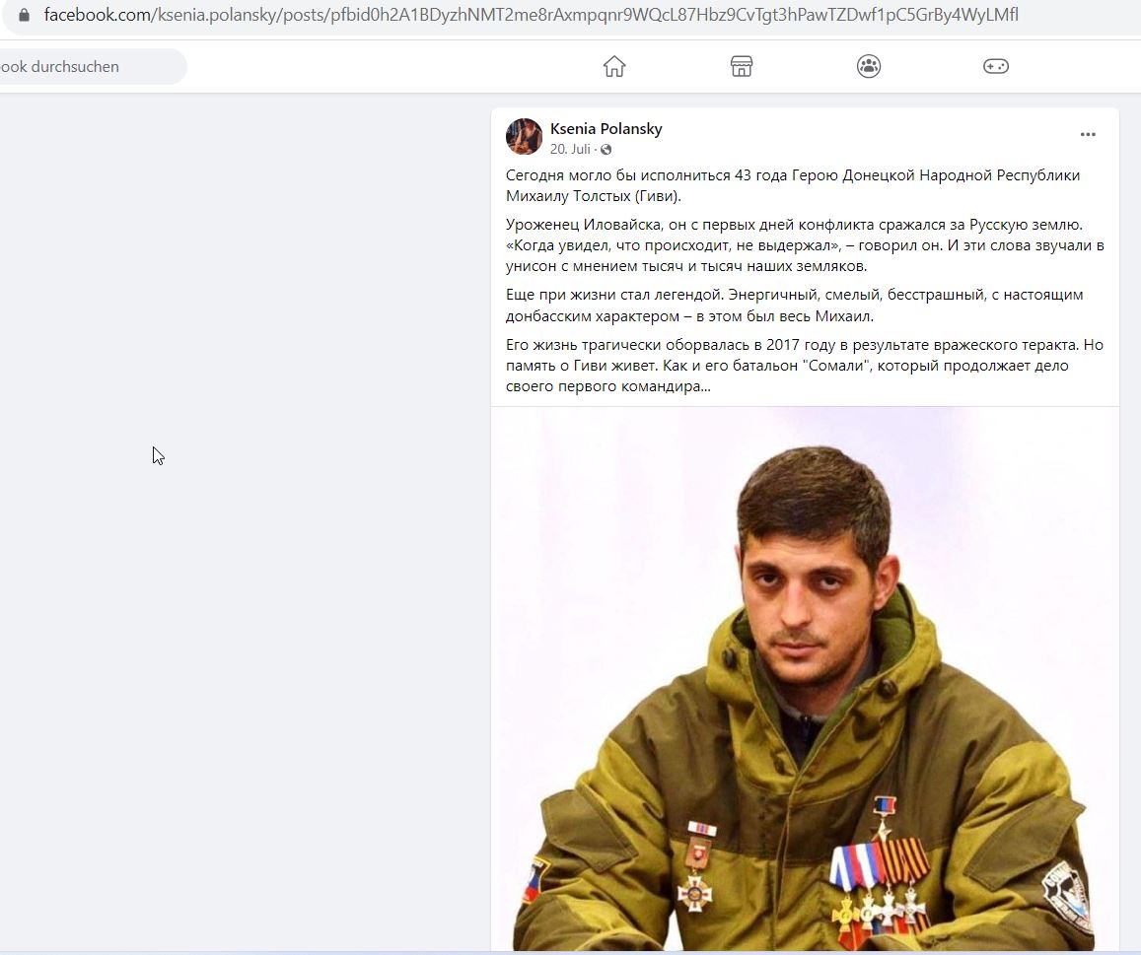1141x955 pixels.
Task: Click the sleeve patch in the photo
Action: point(1067,895)
